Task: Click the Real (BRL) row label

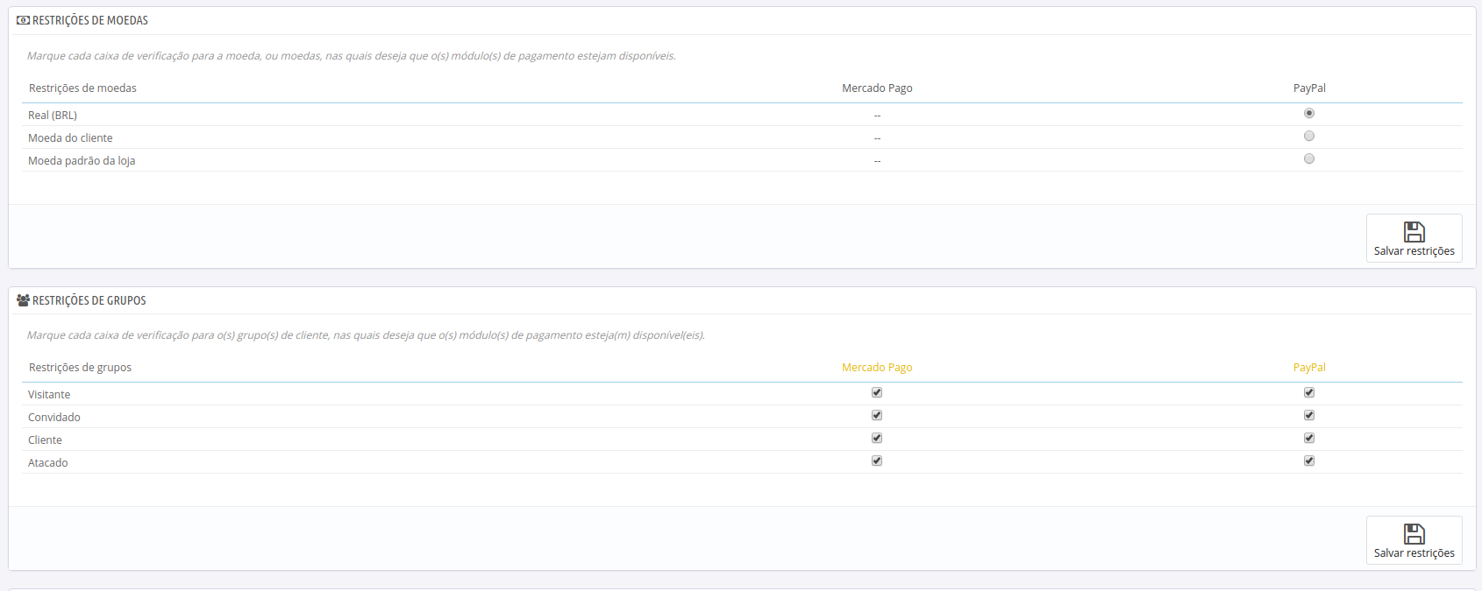Action: 53,116
